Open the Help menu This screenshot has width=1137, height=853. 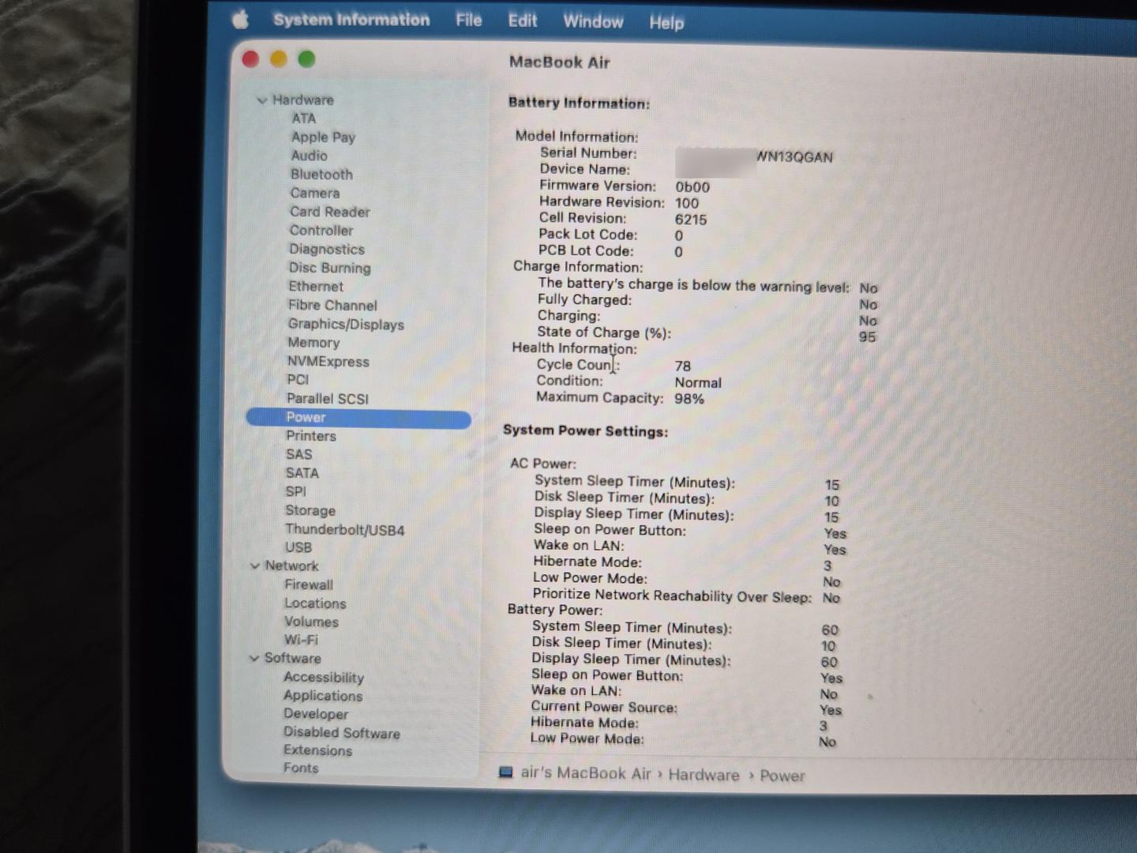pos(666,23)
